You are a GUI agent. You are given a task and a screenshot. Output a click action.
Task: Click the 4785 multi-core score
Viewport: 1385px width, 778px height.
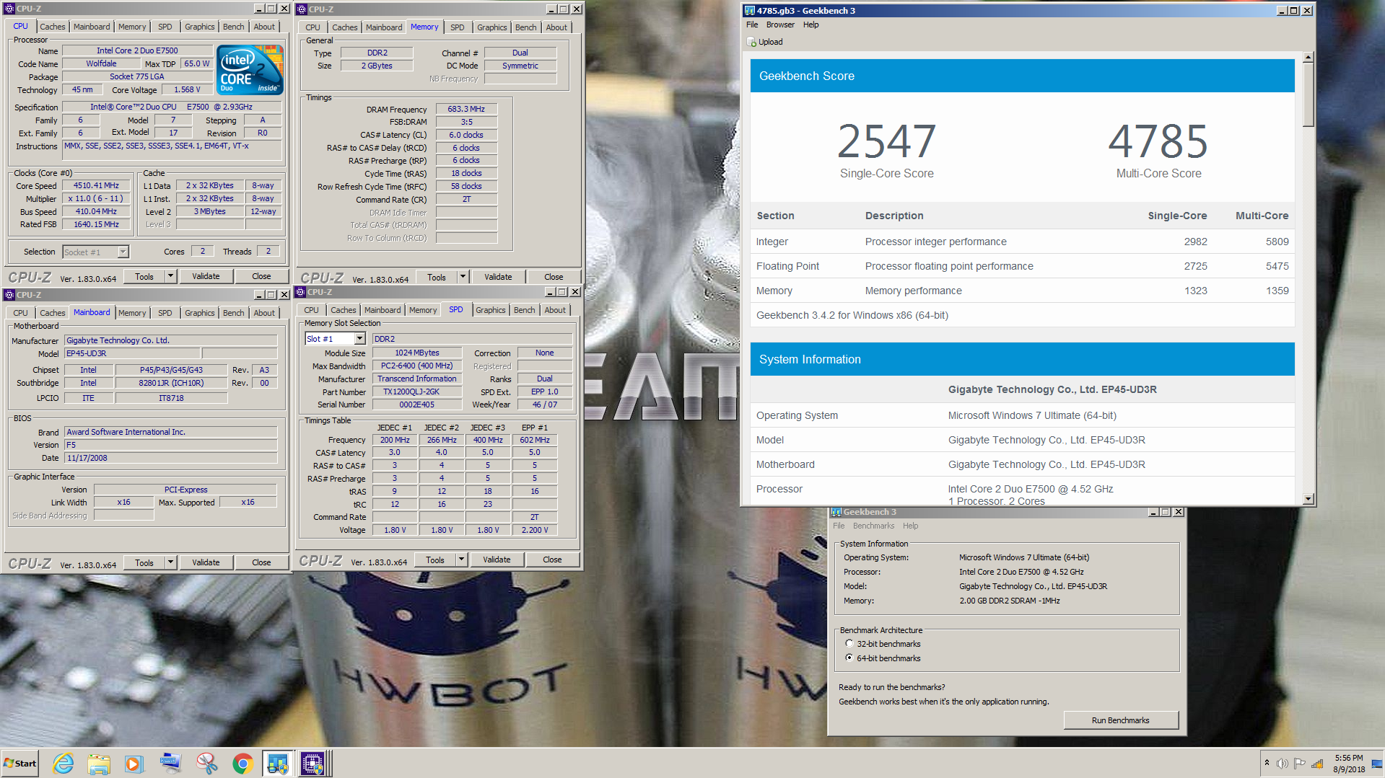(x=1158, y=141)
